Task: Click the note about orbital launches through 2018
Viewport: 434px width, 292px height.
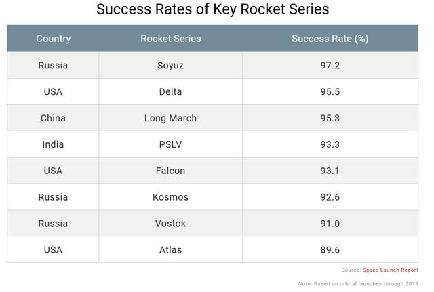Action: tap(358, 283)
